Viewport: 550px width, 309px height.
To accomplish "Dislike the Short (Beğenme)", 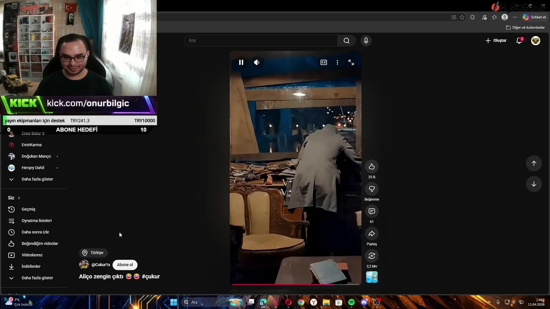I will coord(372,189).
